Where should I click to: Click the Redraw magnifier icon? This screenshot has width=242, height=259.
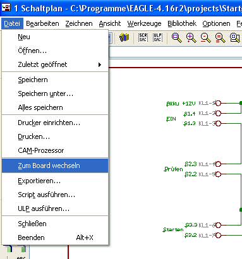tap(221, 38)
